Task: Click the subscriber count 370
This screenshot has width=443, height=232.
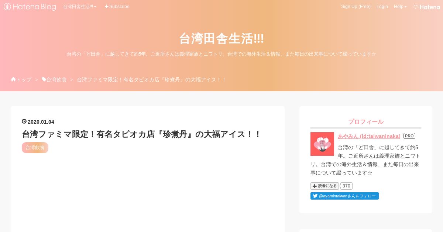Action: click(346, 186)
